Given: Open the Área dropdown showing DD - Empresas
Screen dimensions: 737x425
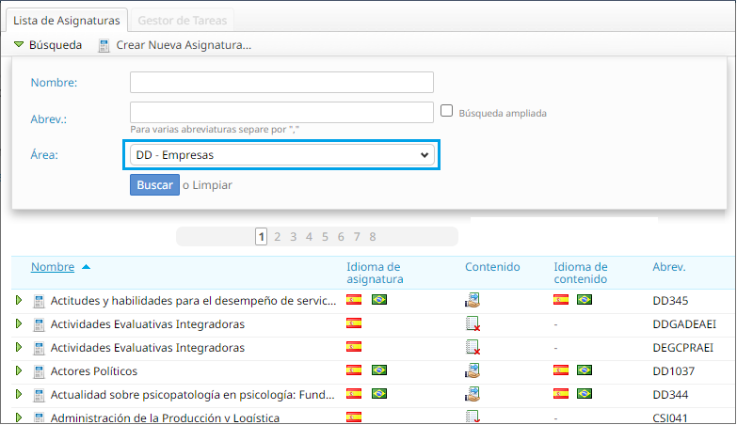Looking at the screenshot, I should click(x=281, y=155).
